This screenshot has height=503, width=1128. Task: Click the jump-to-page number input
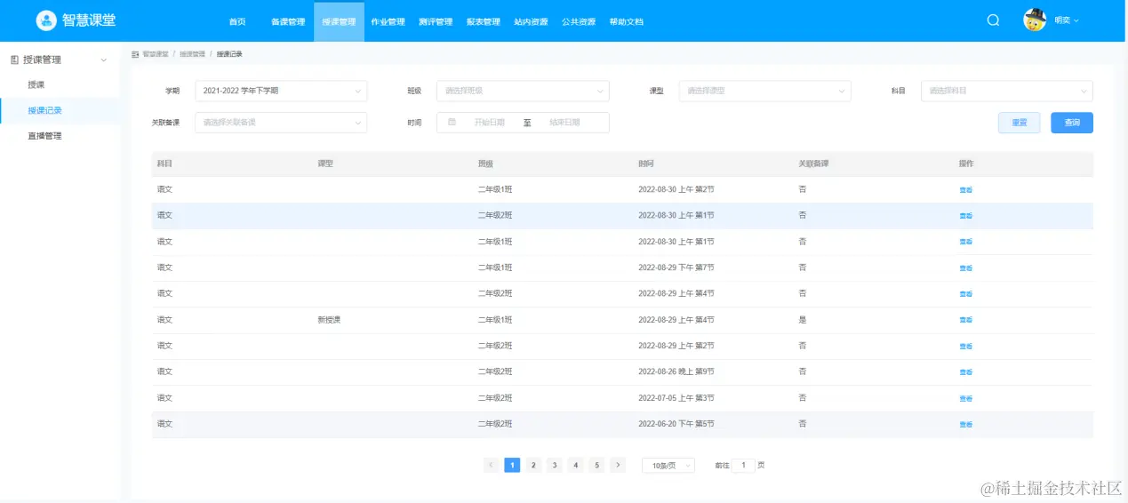743,465
